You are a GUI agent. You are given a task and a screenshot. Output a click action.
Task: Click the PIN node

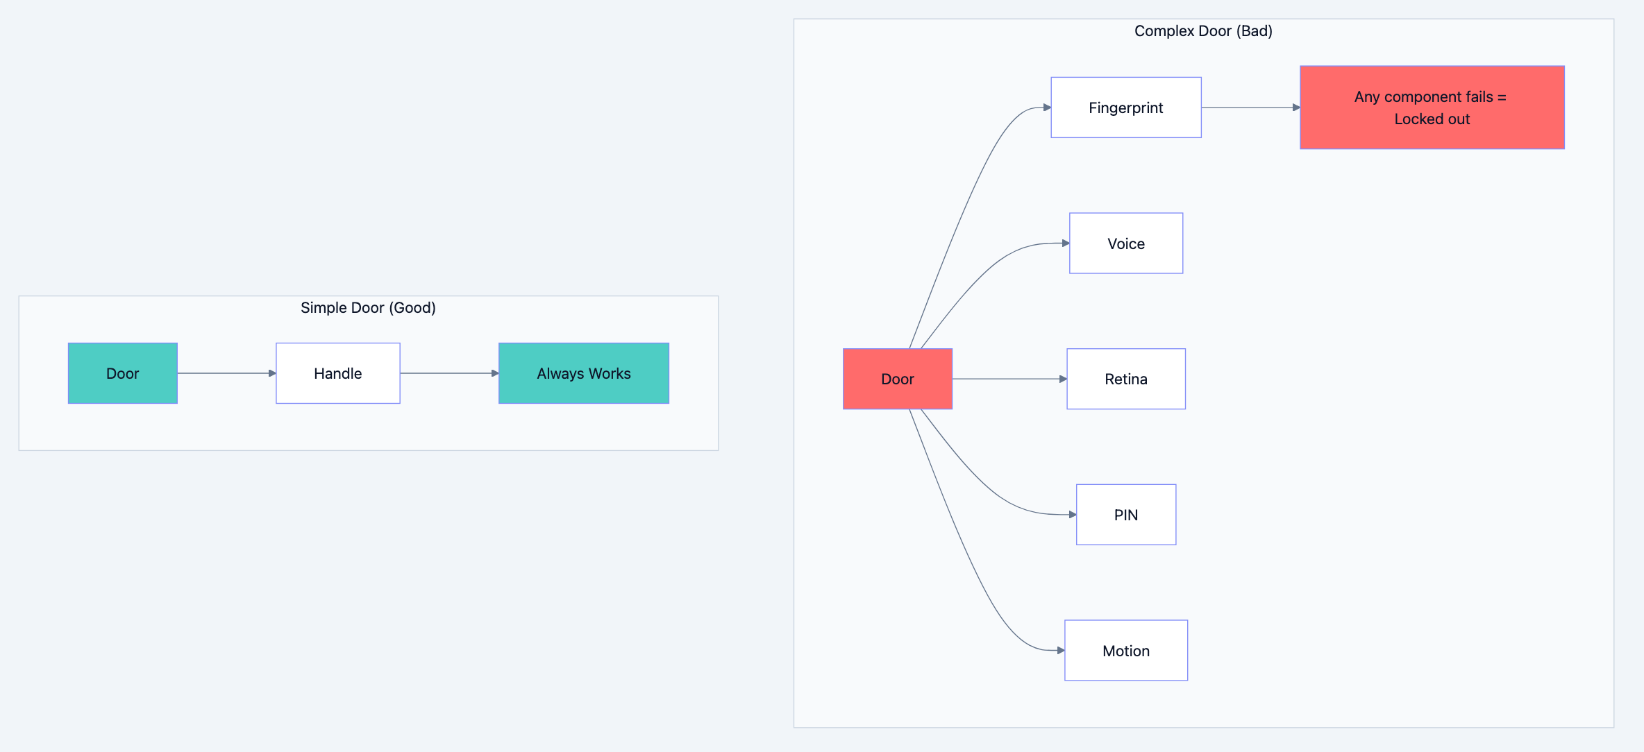pyautogui.click(x=1125, y=514)
